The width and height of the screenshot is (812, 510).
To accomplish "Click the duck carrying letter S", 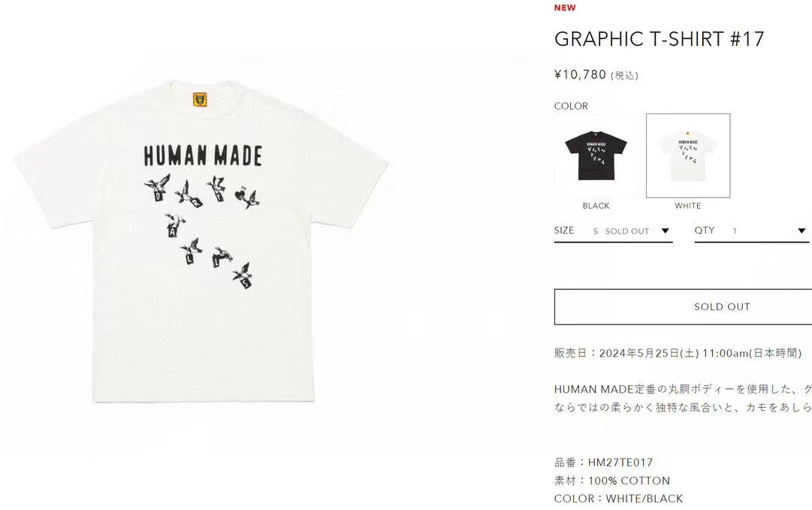I will pyautogui.click(x=243, y=275).
